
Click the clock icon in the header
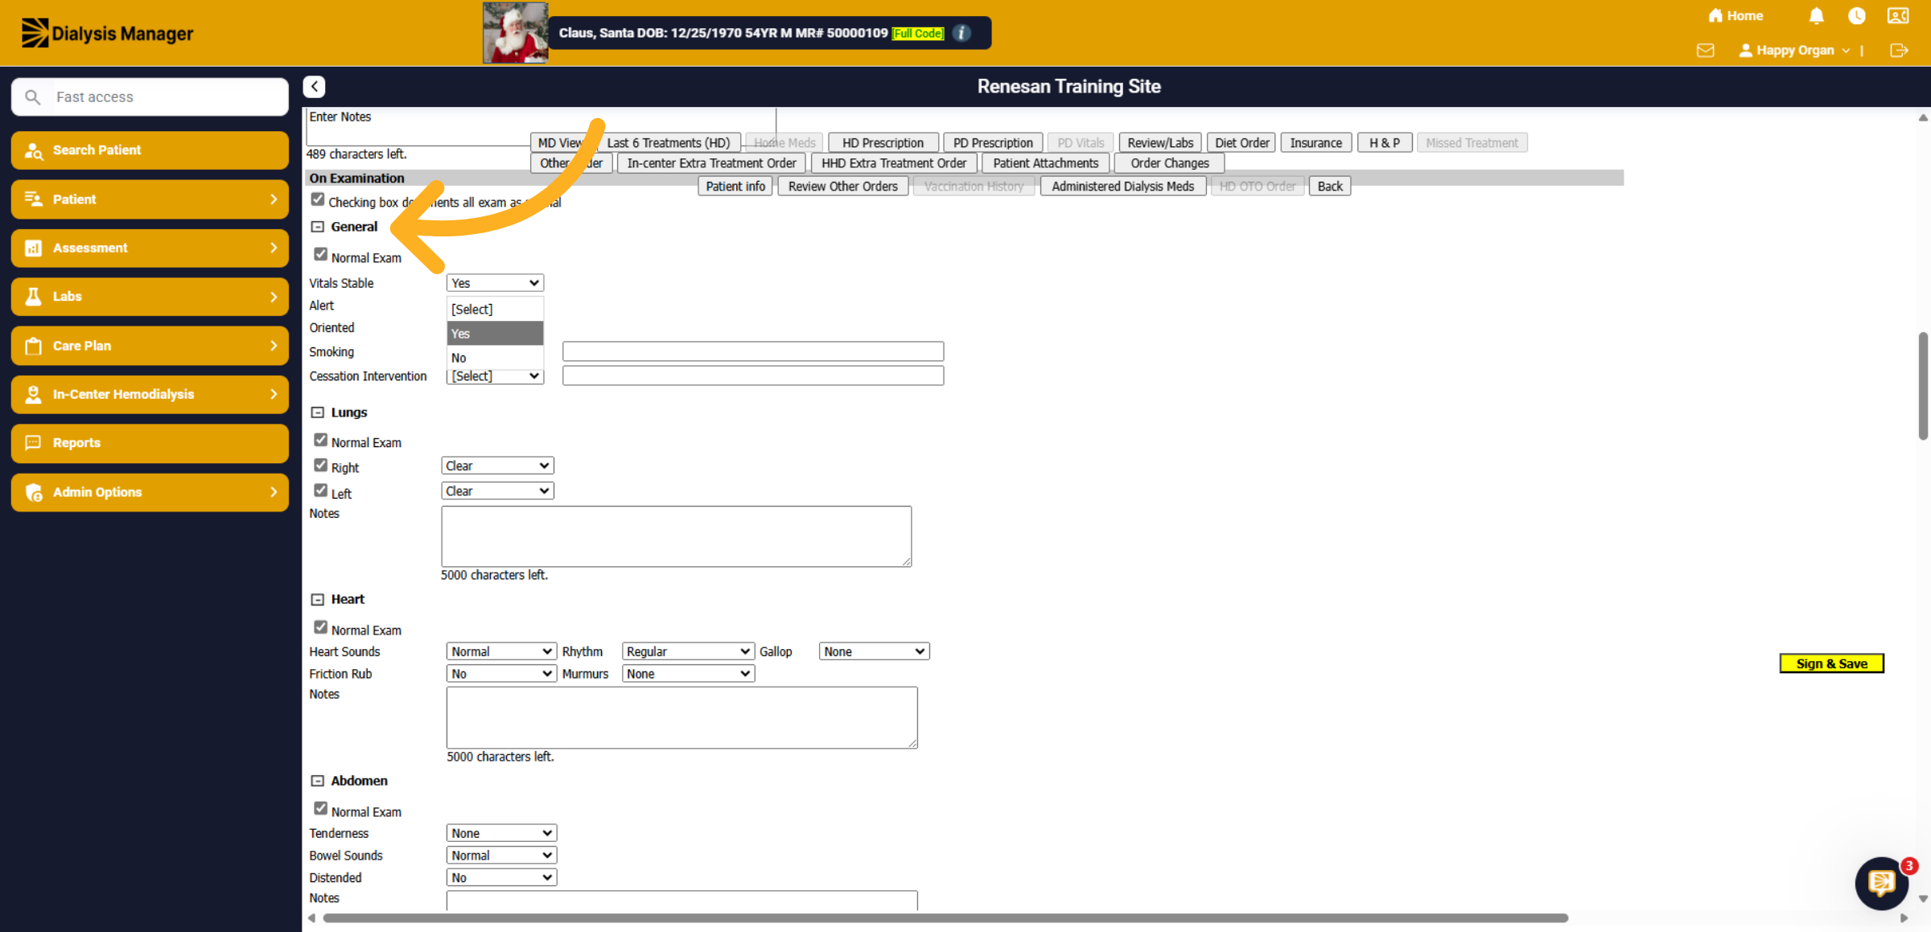click(1857, 15)
